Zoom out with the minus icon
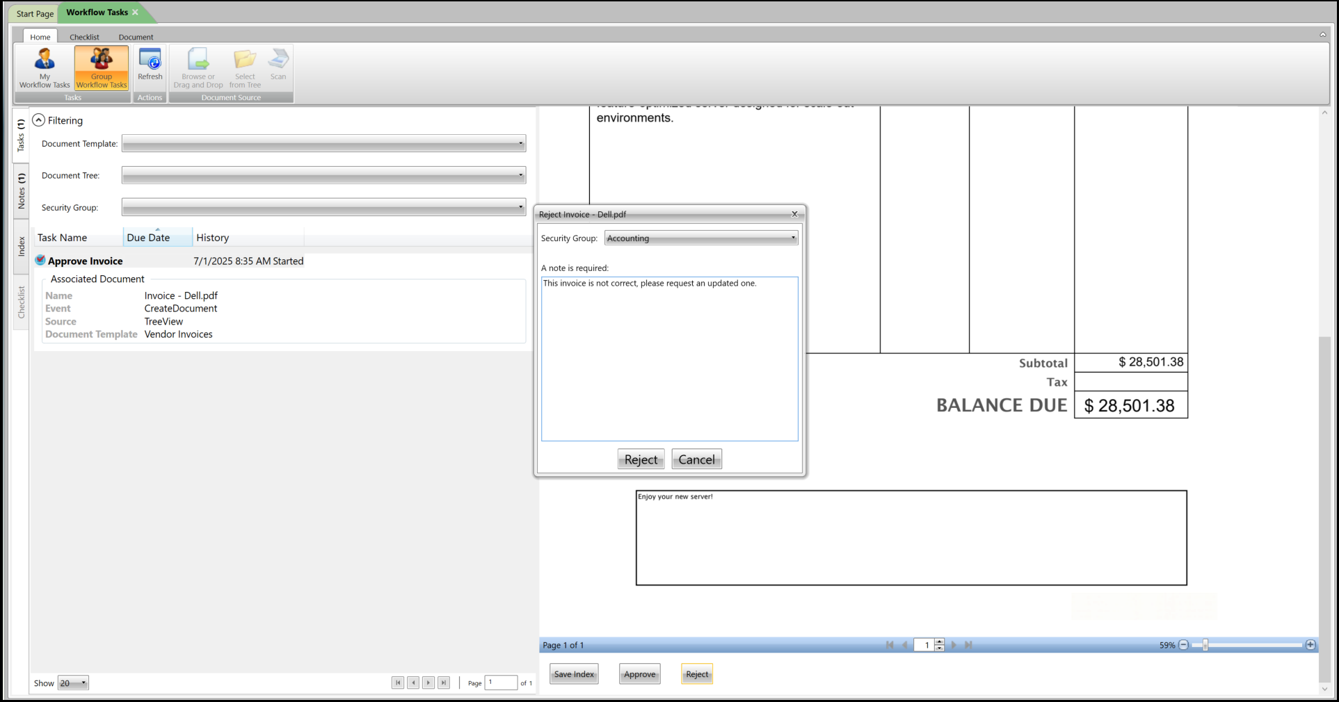The width and height of the screenshot is (1339, 702). (x=1183, y=645)
